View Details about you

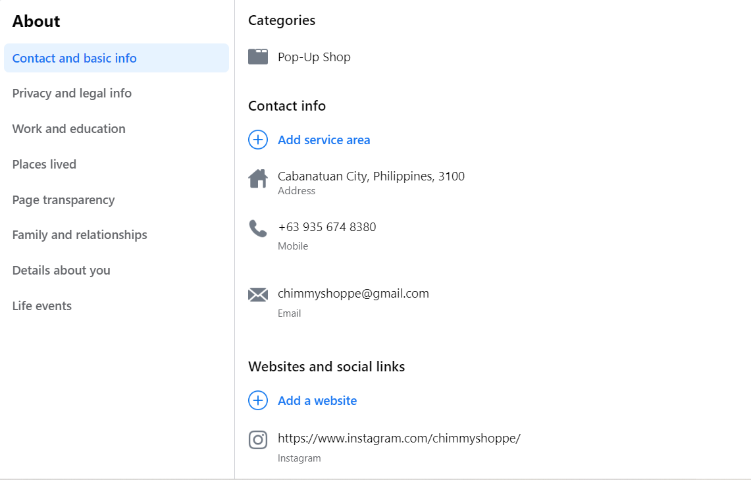[61, 271]
